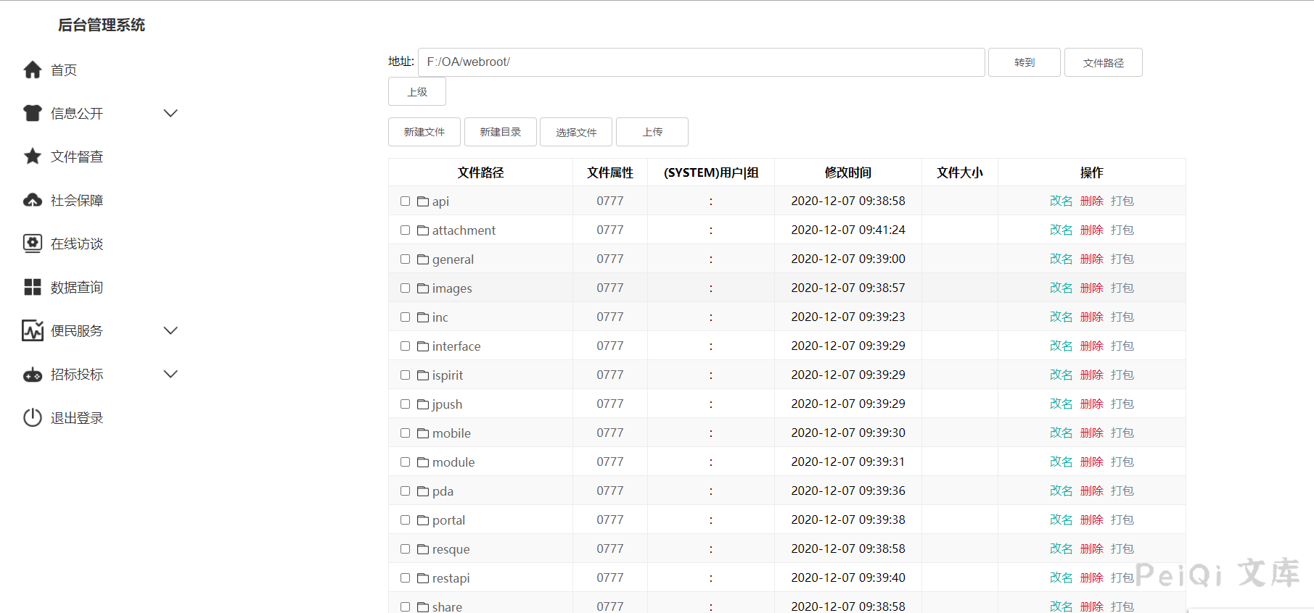Click the 在线访谈 sidebar icon
1314x613 pixels.
click(x=33, y=243)
